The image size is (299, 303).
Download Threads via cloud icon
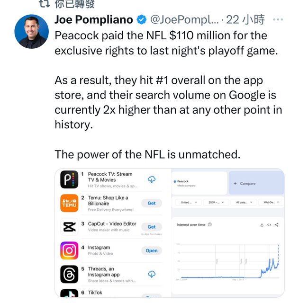click(x=152, y=274)
